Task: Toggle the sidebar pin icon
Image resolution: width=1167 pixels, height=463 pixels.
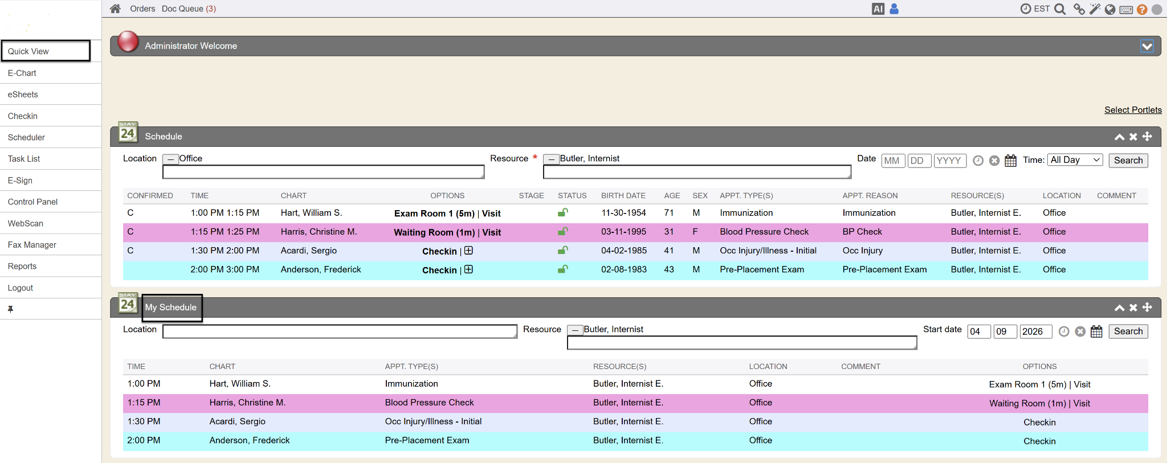Action: coord(10,309)
